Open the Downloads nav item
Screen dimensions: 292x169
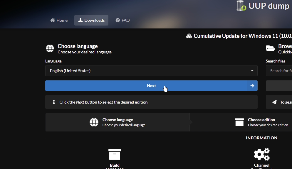tap(91, 20)
